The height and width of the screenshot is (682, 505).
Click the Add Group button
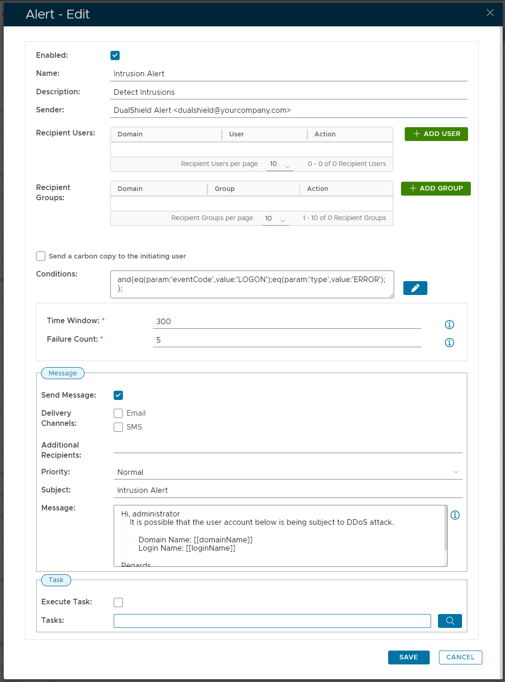[x=436, y=189]
